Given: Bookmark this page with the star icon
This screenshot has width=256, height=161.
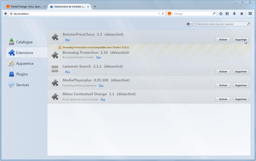Looking at the screenshot, I should click(221, 14).
